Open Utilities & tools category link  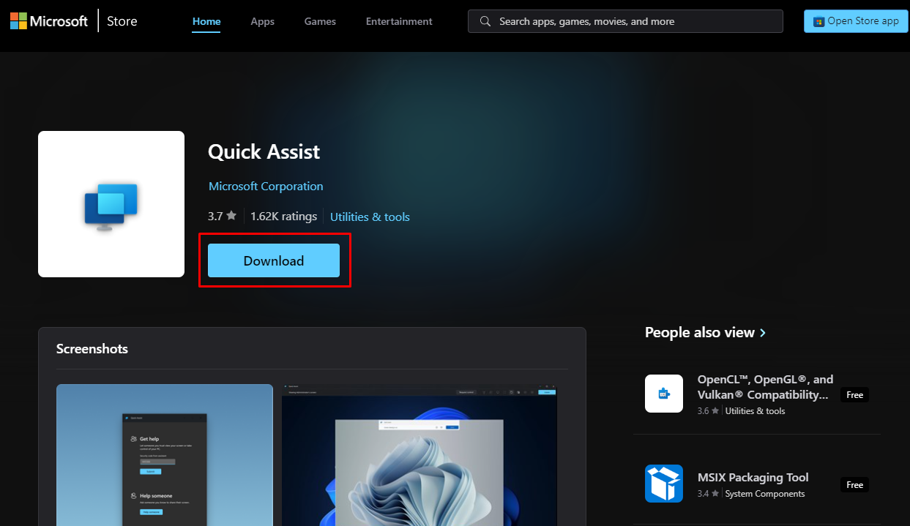pos(370,217)
